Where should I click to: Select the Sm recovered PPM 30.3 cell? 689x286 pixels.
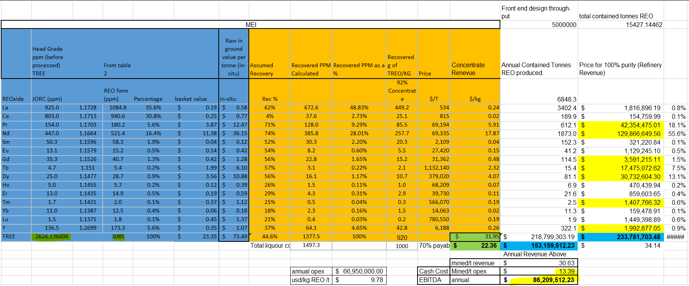pos(311,142)
